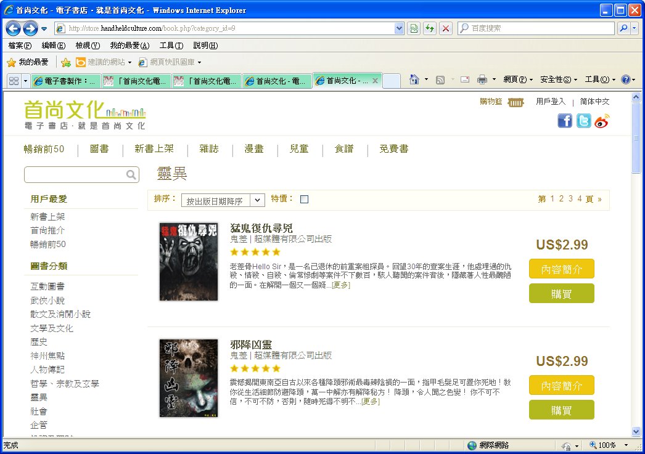Click the Facebook icon in the header
Screen dimensions: 645x454
[565, 121]
